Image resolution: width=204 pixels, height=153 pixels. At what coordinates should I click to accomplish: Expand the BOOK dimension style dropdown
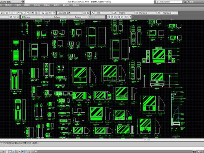point(125,13)
